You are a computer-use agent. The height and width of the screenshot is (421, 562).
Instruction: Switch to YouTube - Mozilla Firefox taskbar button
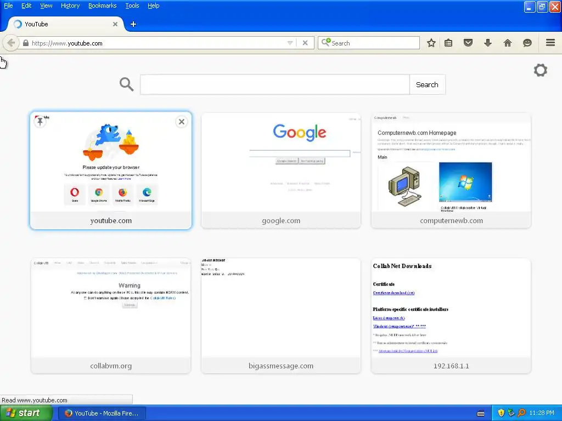point(102,413)
